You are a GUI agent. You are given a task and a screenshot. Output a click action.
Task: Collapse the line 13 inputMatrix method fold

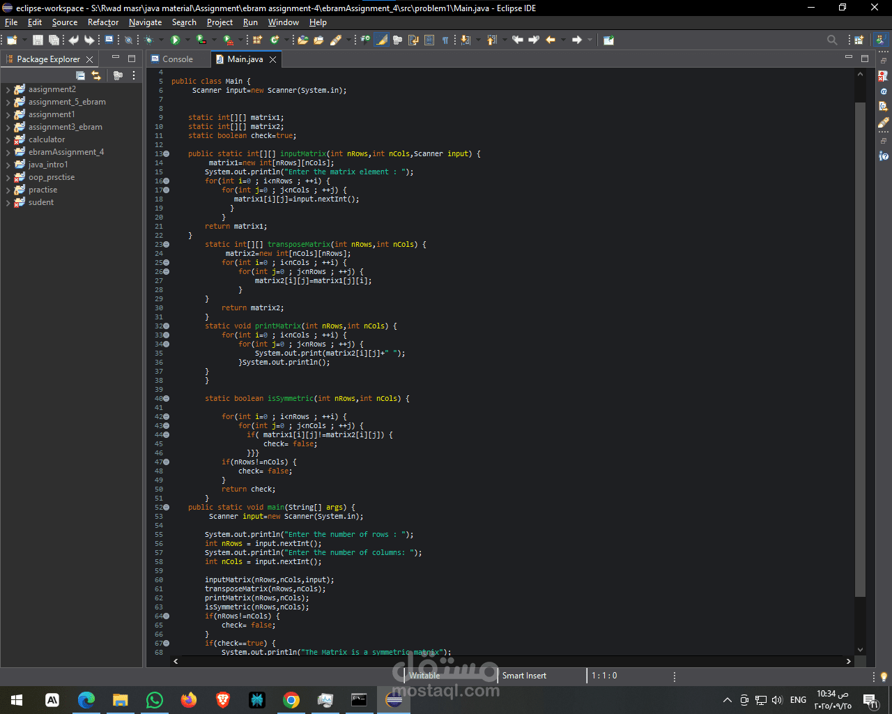tap(166, 154)
